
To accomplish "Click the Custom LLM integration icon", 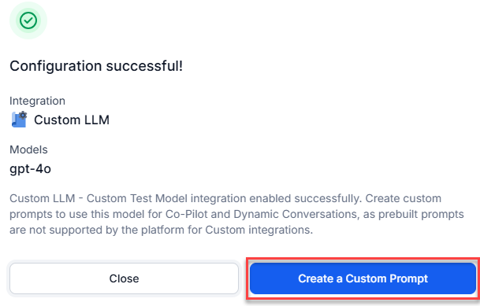I will point(19,120).
